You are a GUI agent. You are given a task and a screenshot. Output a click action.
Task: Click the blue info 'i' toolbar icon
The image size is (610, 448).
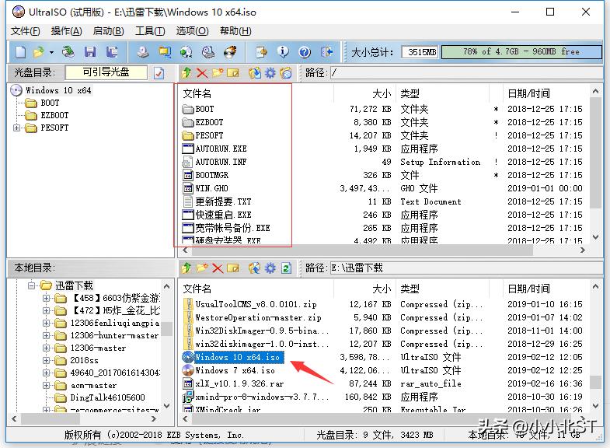click(283, 52)
